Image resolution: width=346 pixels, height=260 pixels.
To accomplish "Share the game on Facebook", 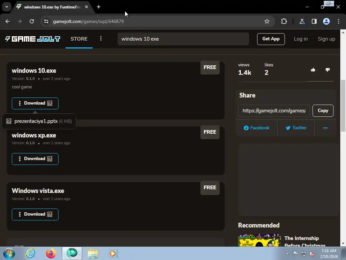I will click(x=256, y=128).
